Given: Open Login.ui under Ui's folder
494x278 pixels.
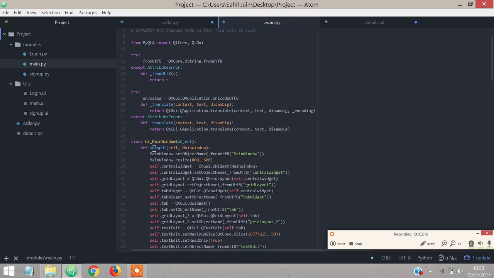Looking at the screenshot, I should [37, 93].
